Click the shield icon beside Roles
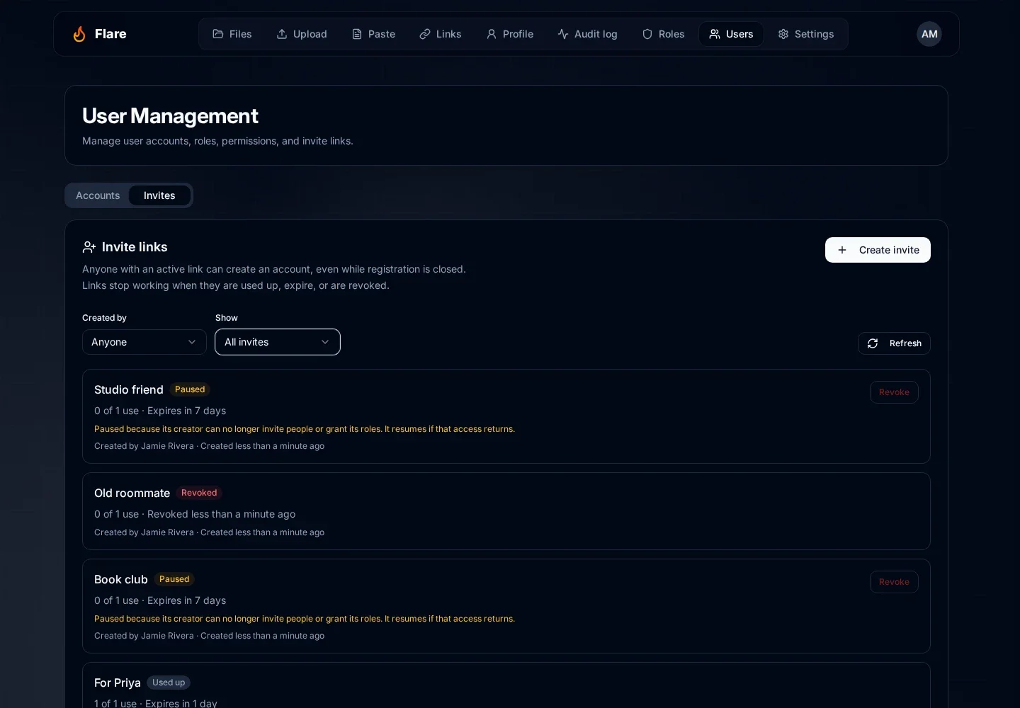 647,34
